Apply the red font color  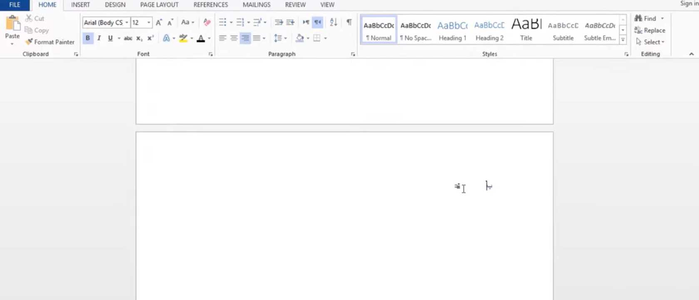[x=201, y=38]
